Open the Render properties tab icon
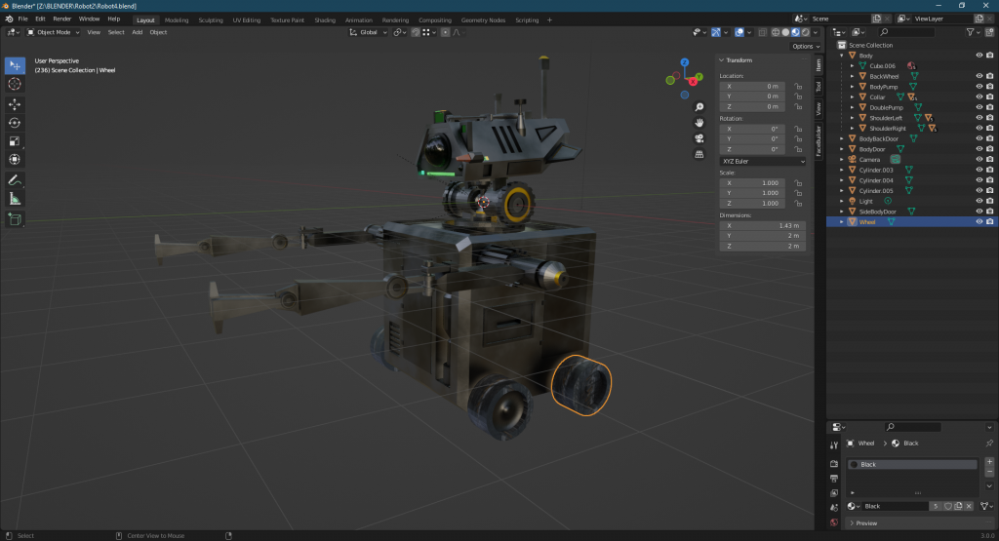The width and height of the screenshot is (999, 541). [x=834, y=464]
